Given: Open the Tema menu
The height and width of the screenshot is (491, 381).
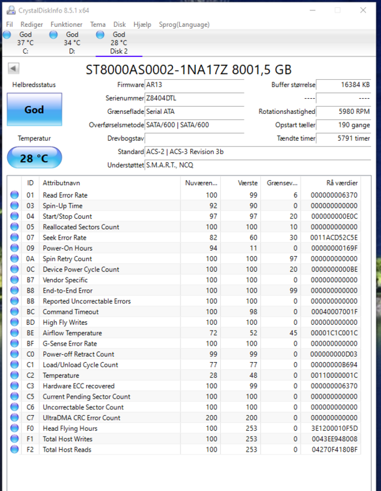Looking at the screenshot, I should point(98,24).
